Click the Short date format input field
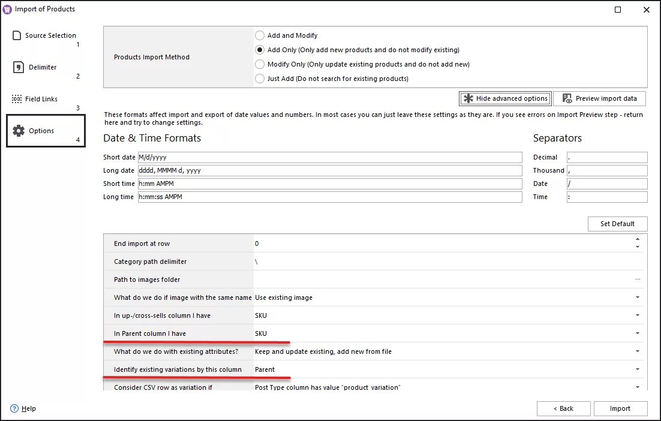Viewport: 661px width, 421px height. pos(330,157)
